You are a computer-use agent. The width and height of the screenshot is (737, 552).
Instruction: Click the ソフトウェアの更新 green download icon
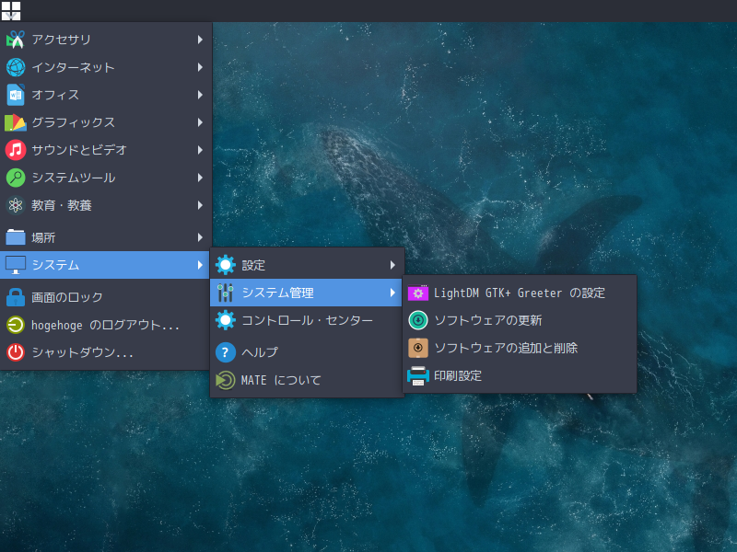pos(418,320)
